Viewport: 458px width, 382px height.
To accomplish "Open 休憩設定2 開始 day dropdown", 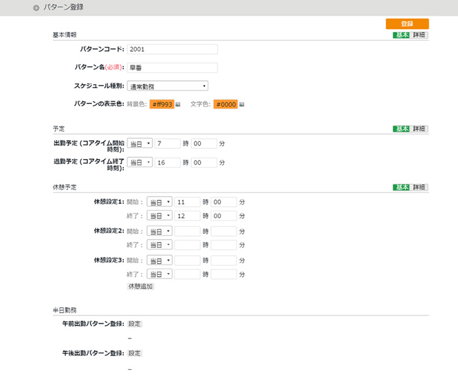I will [159, 231].
